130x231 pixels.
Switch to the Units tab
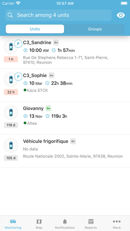coord(35,29)
